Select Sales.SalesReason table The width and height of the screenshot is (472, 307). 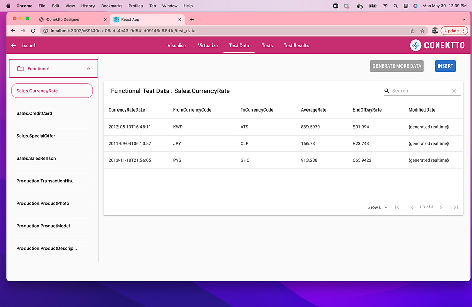coord(52,158)
